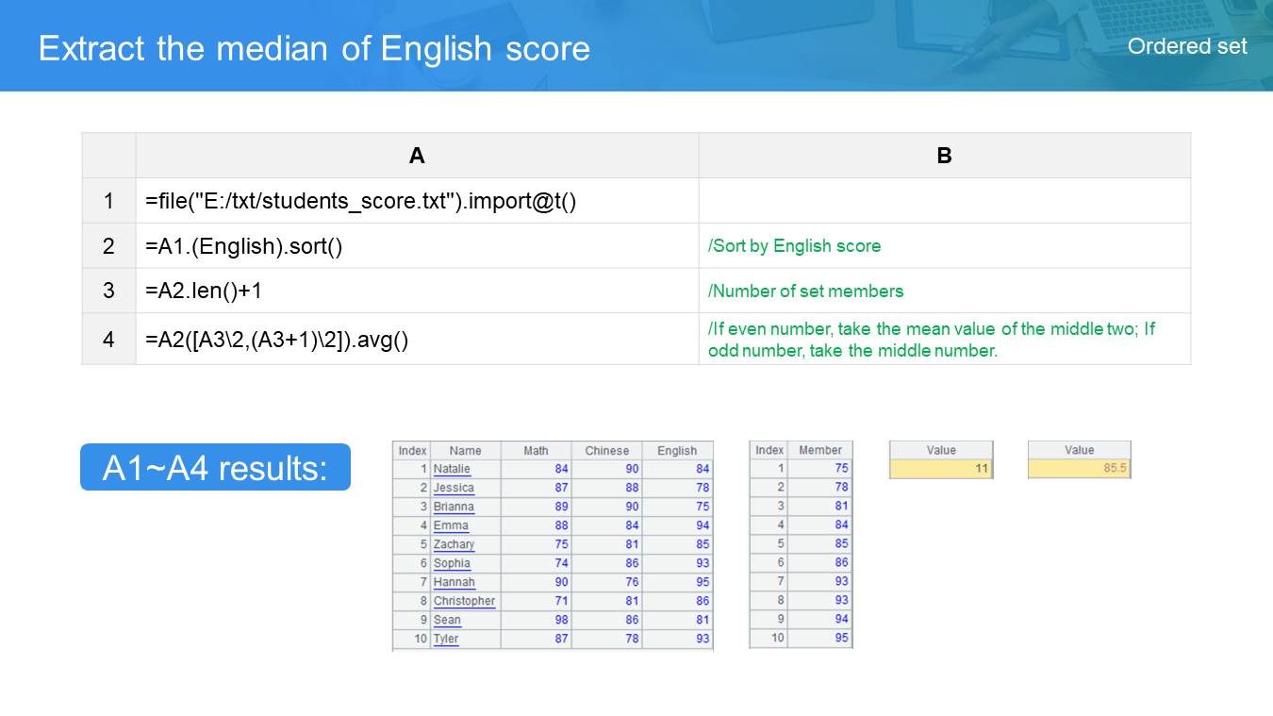
Task: Click the A3 cell with the len()+1 formula
Action: pyautogui.click(x=416, y=291)
